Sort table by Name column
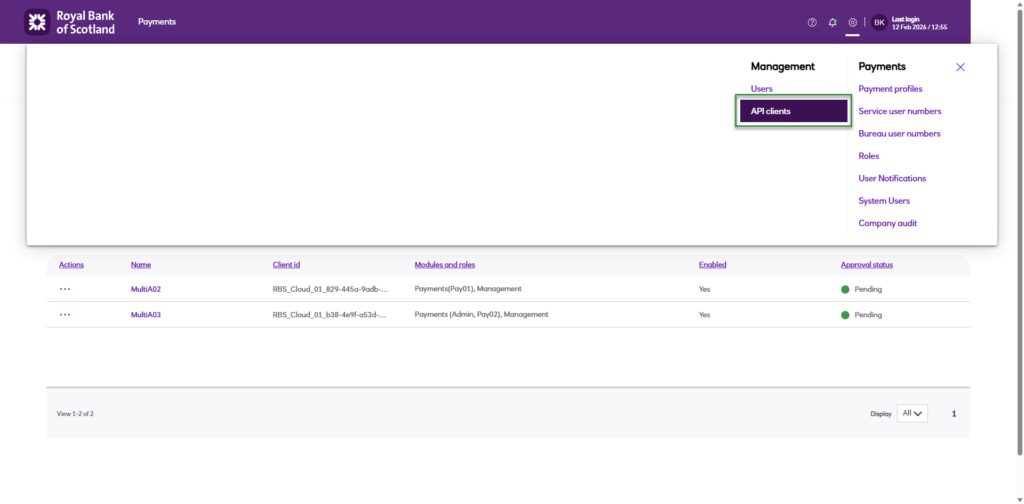The width and height of the screenshot is (1024, 504). point(141,265)
